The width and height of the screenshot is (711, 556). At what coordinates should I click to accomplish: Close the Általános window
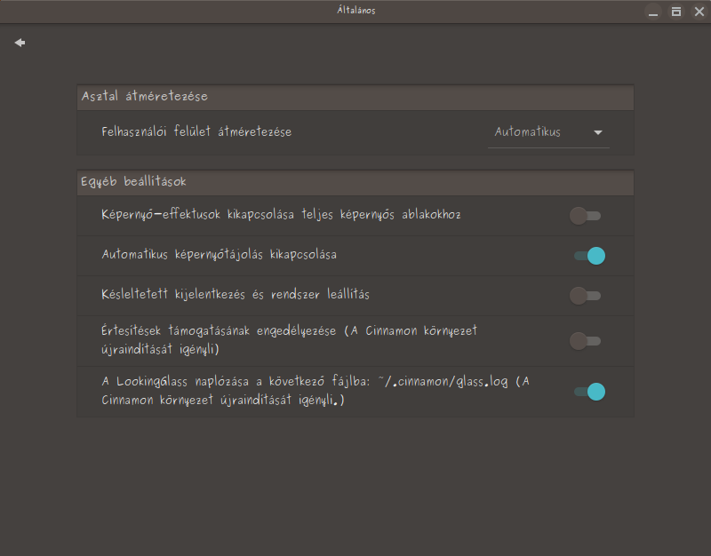699,12
